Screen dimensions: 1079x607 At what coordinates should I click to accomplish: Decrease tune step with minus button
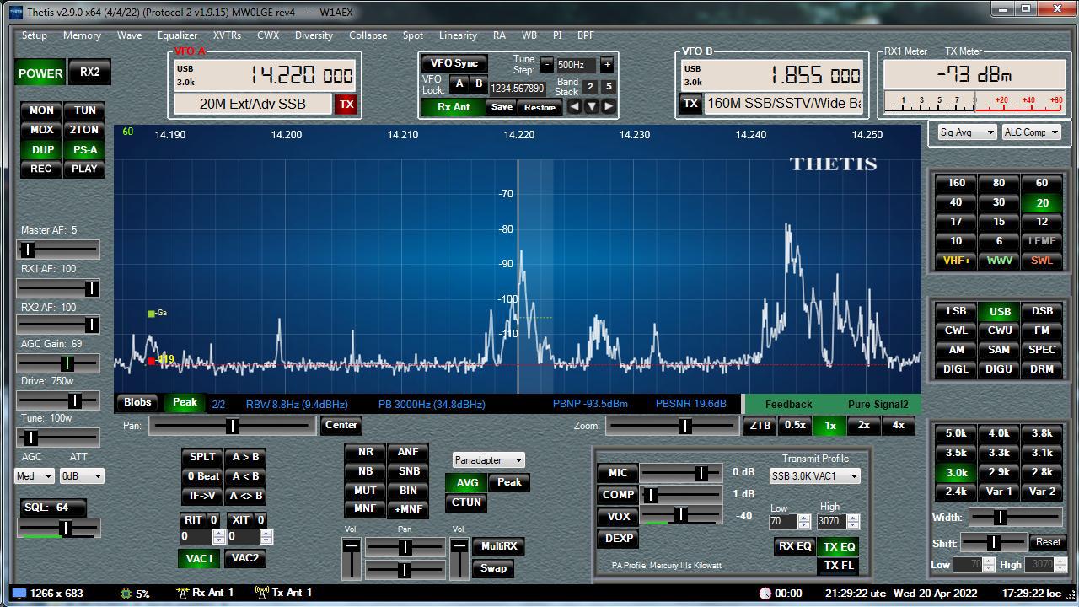(547, 64)
